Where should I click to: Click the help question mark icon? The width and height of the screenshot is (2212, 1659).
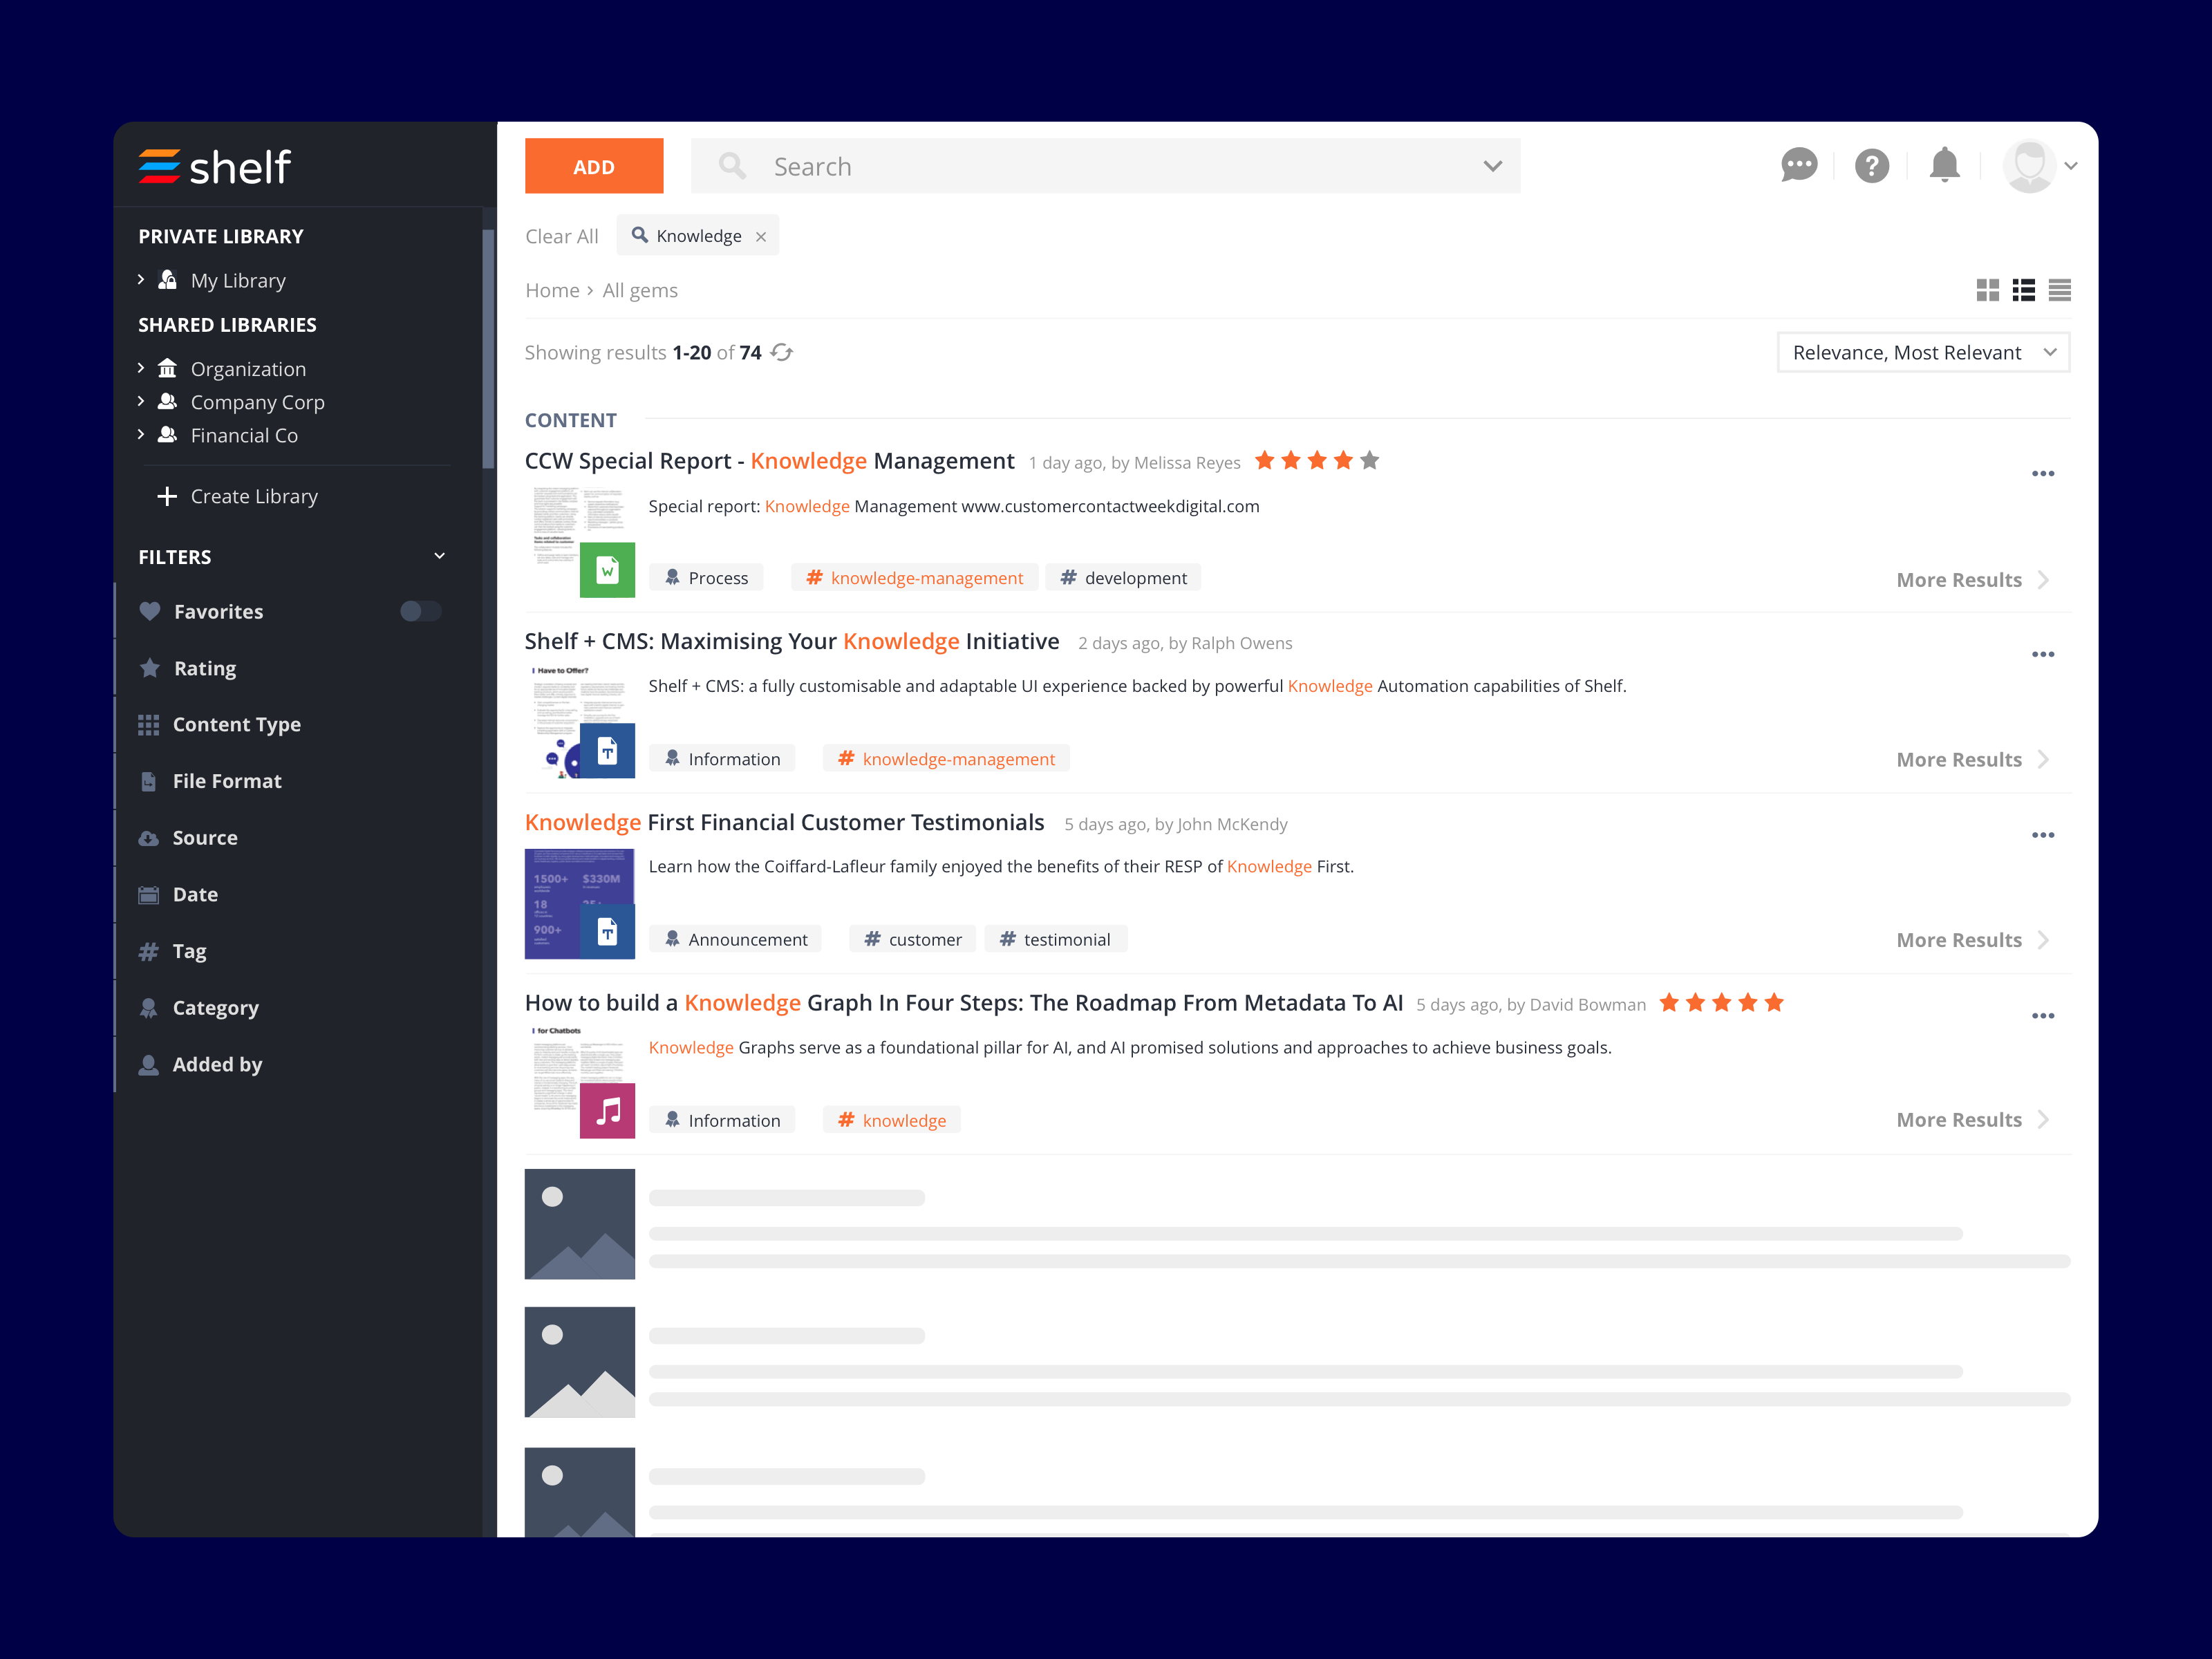[x=1871, y=165]
